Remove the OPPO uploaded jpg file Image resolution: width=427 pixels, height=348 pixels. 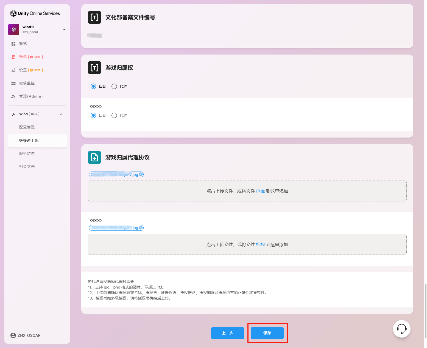141,228
